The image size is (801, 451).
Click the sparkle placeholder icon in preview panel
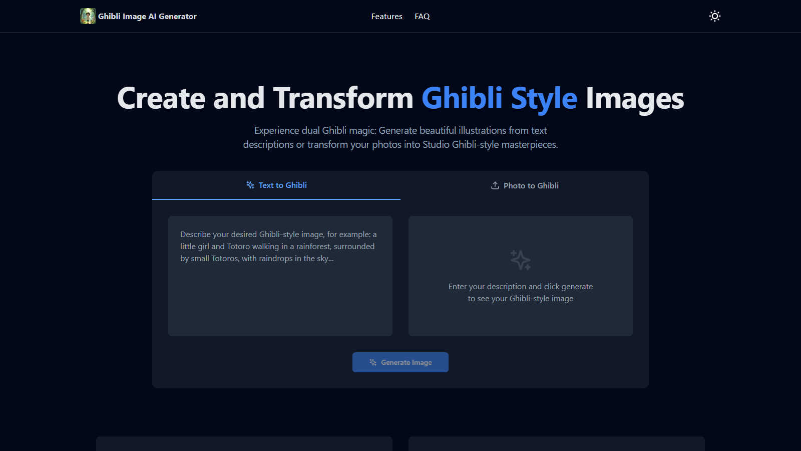click(x=521, y=260)
